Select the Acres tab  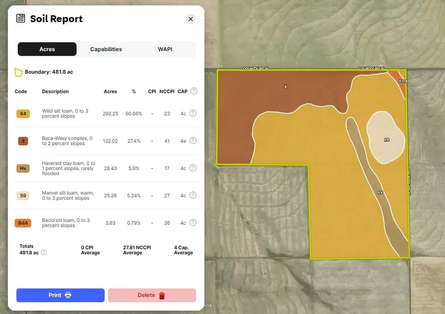47,49
